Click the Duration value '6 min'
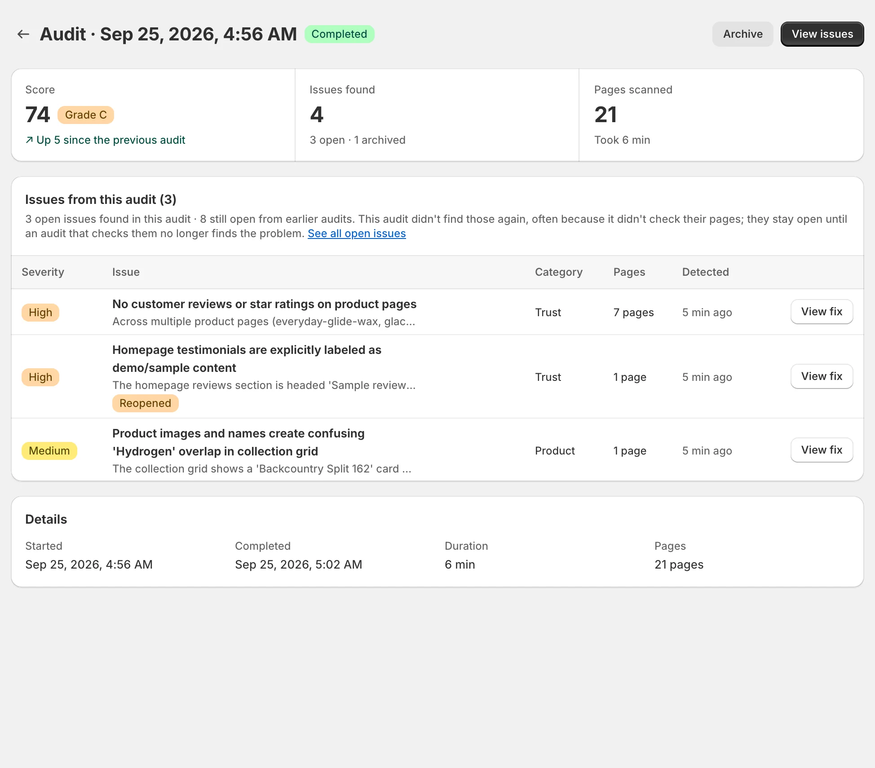This screenshot has height=768, width=875. click(460, 565)
